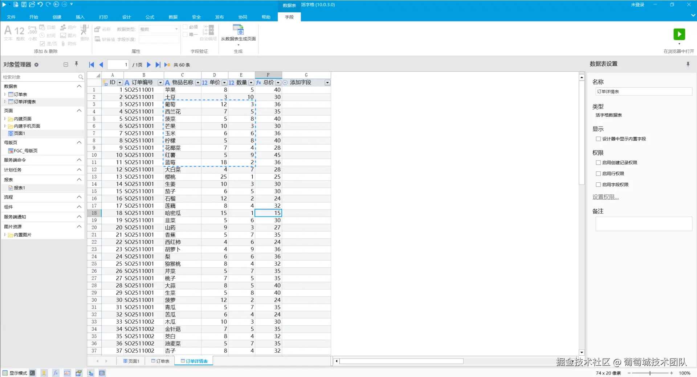Go to last page arrow icon

click(158, 65)
